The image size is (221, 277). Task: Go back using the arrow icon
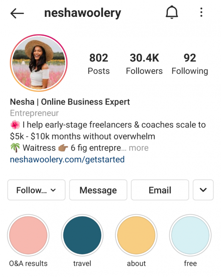[x=17, y=13]
